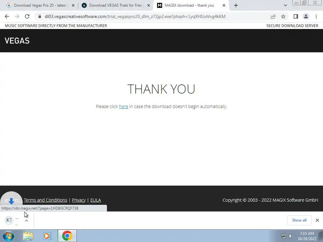323x242 pixels.
Task: Open the Chrome profile avatar menu
Action: (306, 16)
